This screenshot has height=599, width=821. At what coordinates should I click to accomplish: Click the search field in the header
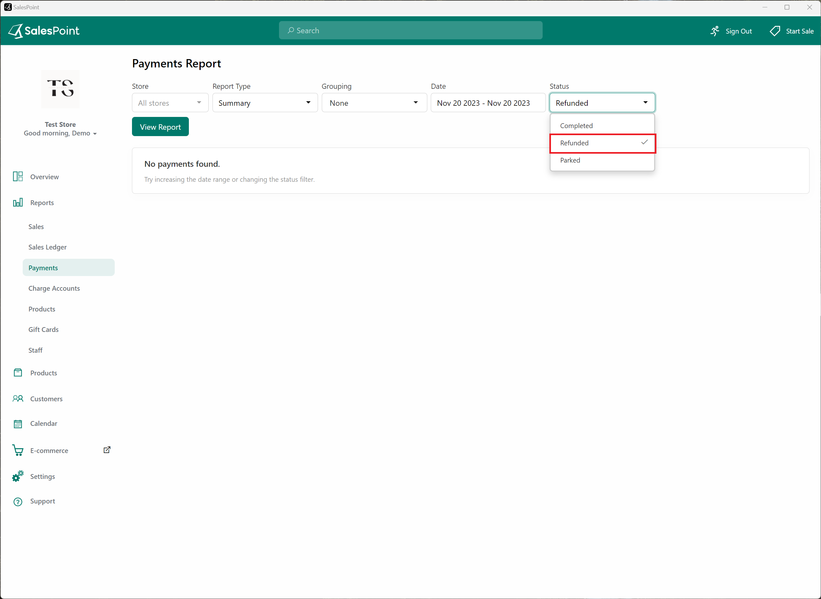pos(410,30)
